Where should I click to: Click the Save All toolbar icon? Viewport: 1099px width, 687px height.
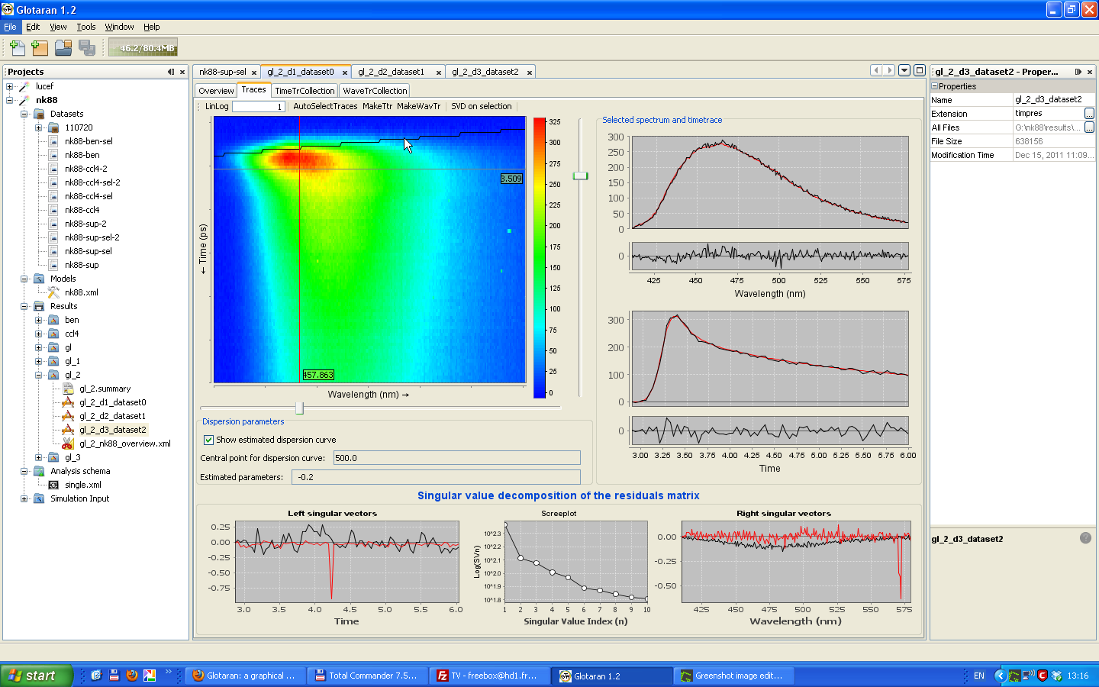(x=87, y=48)
